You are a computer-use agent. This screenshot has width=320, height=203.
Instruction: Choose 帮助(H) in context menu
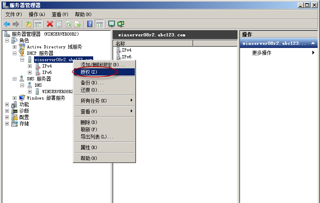(x=104, y=158)
